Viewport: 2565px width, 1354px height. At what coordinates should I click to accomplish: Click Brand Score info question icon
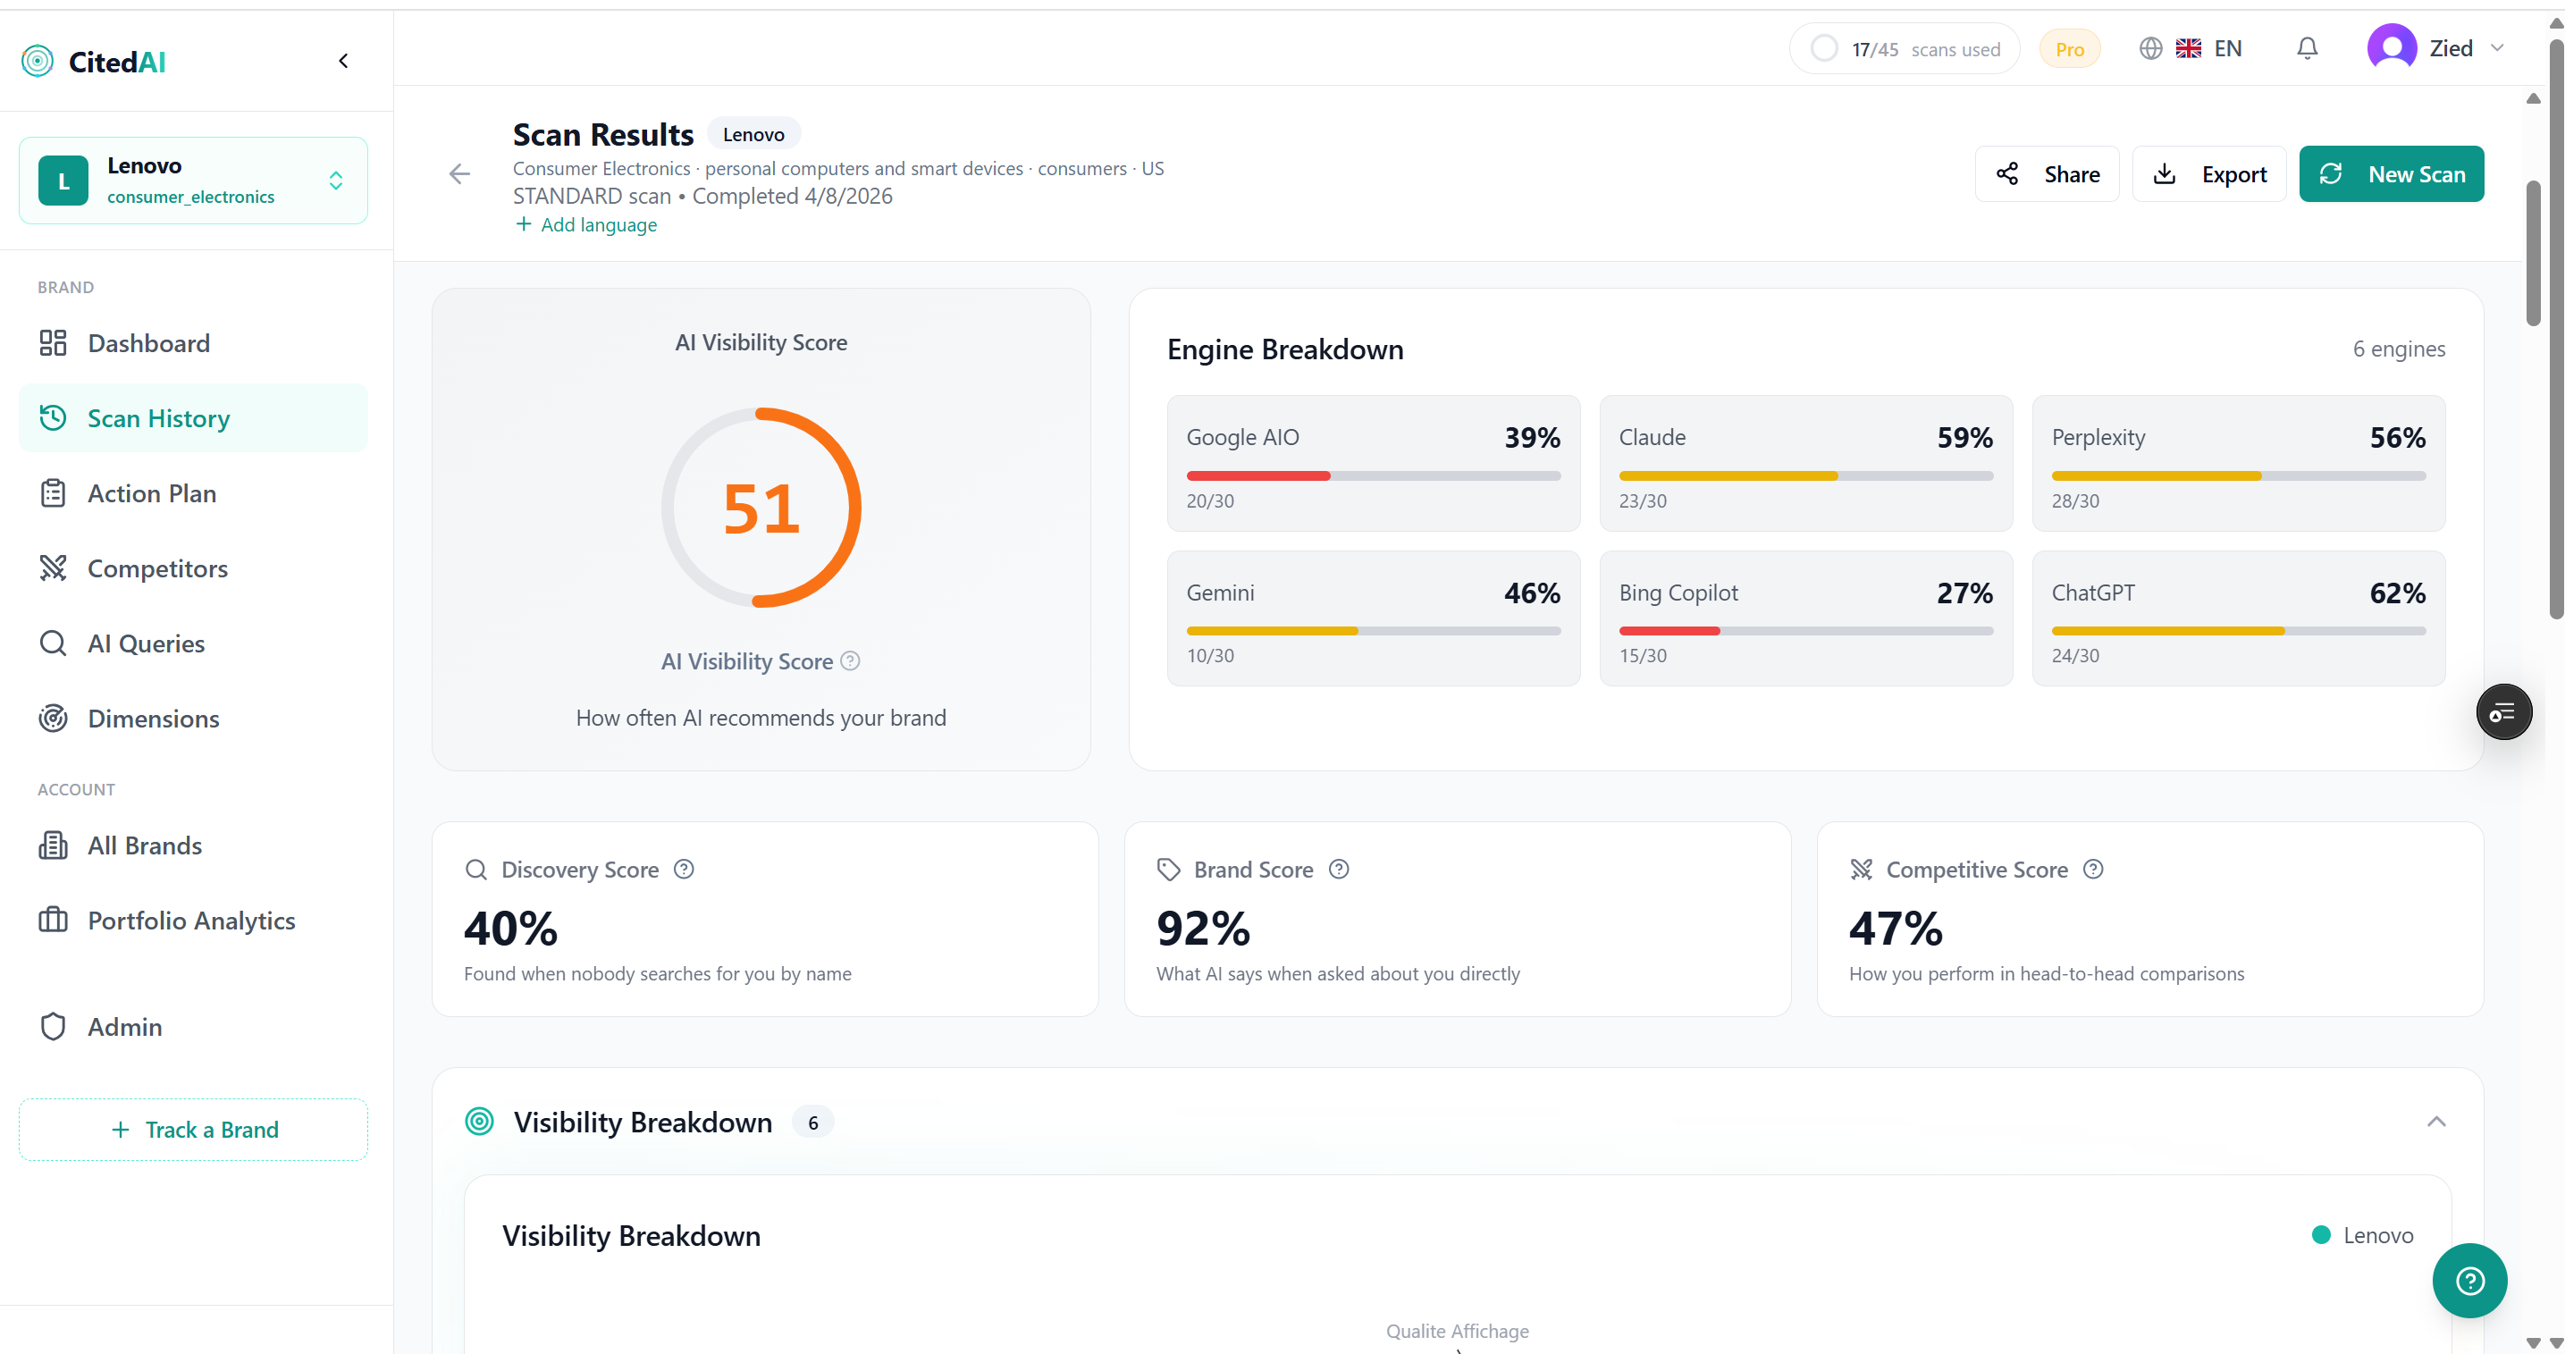coord(1338,869)
